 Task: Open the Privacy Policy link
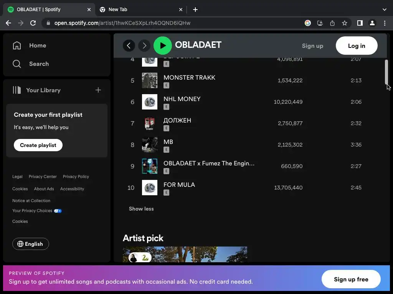pos(76,176)
